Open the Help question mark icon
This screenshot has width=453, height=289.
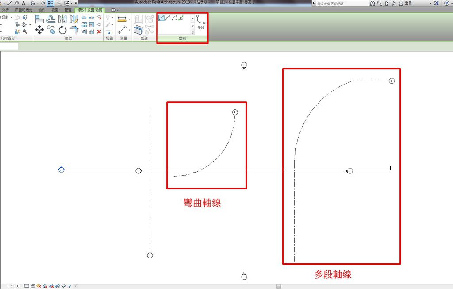(x=447, y=3)
